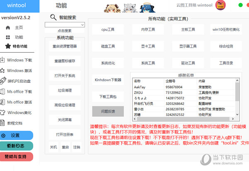This screenshot has height=171, width=249.
Task: Open the 功能 menu item
Action: (x=19, y=37)
